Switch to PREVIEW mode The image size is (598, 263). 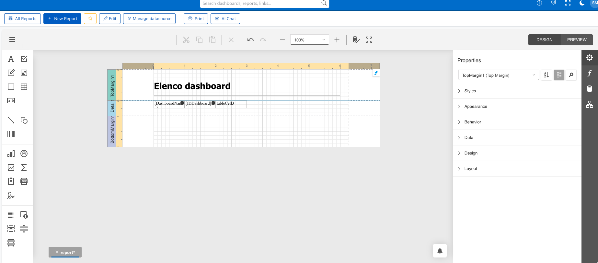click(x=577, y=40)
